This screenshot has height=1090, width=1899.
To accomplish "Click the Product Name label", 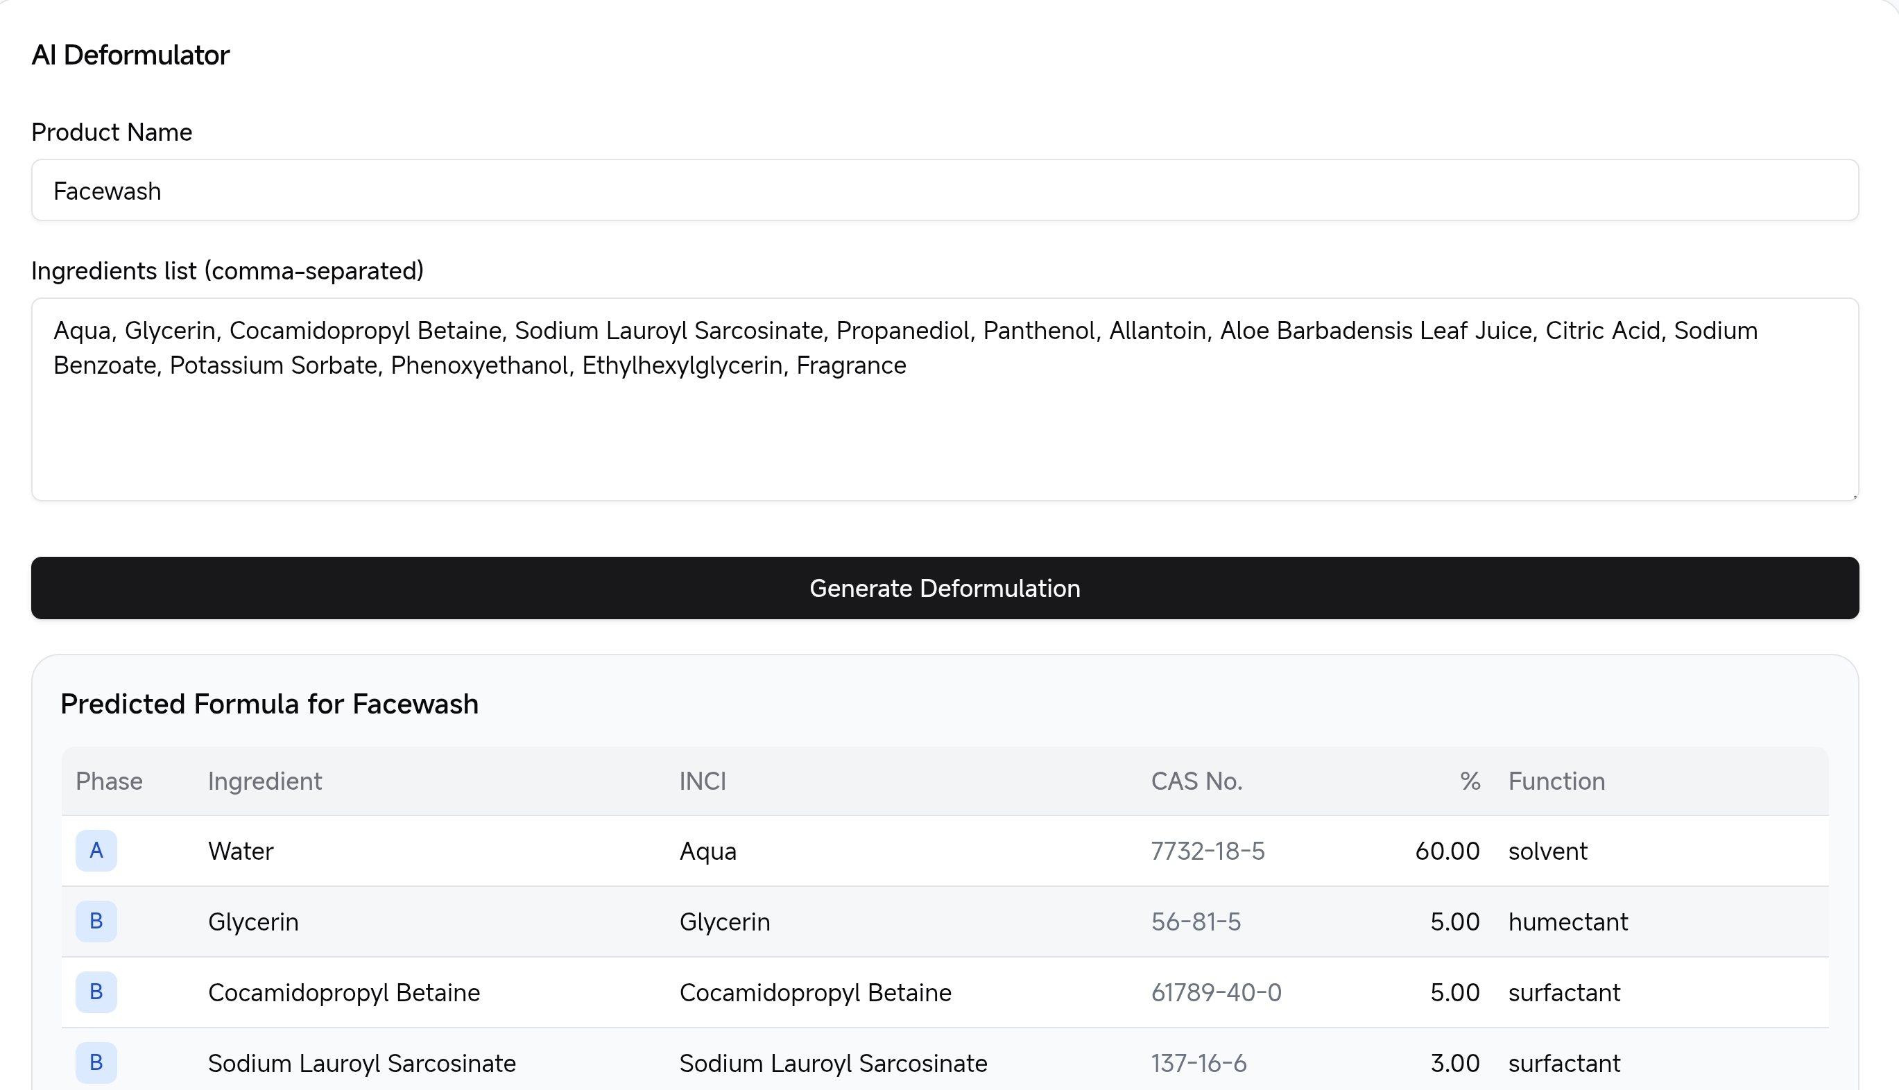I will click(x=112, y=132).
